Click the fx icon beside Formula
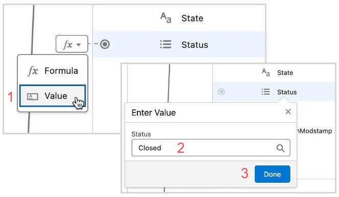 pyautogui.click(x=33, y=71)
